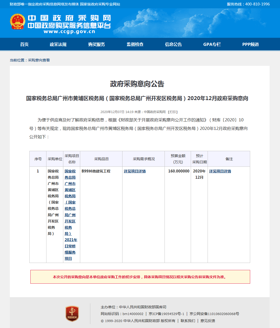The height and width of the screenshot is (328, 280).
Task: Click the 打印 print link
Action: [173, 112]
